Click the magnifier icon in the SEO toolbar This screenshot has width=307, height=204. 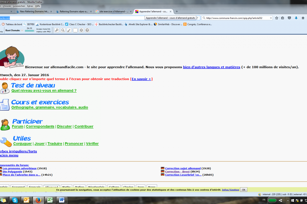(x=63, y=30)
